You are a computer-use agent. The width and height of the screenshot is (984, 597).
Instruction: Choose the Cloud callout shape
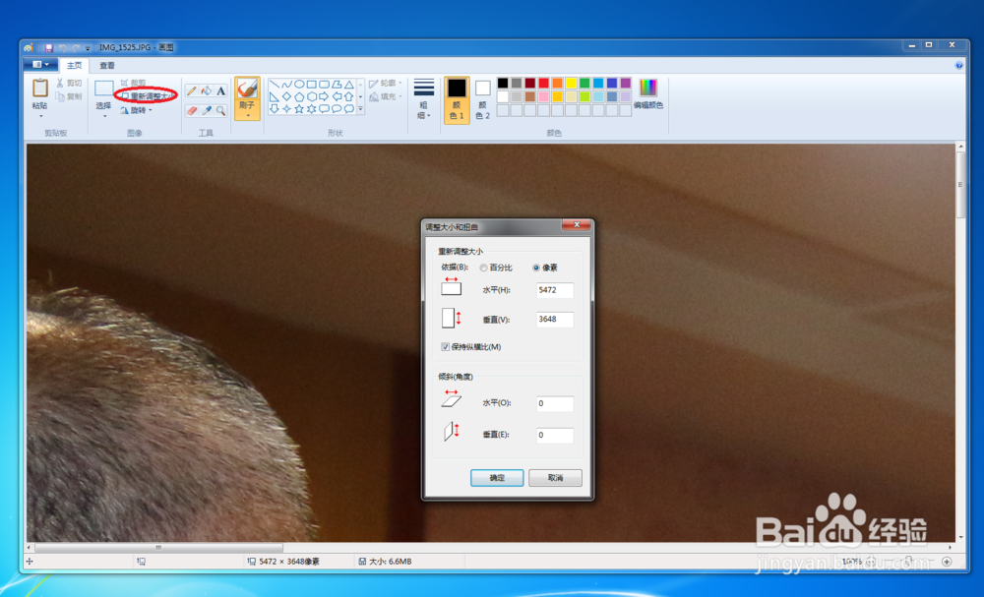[349, 109]
